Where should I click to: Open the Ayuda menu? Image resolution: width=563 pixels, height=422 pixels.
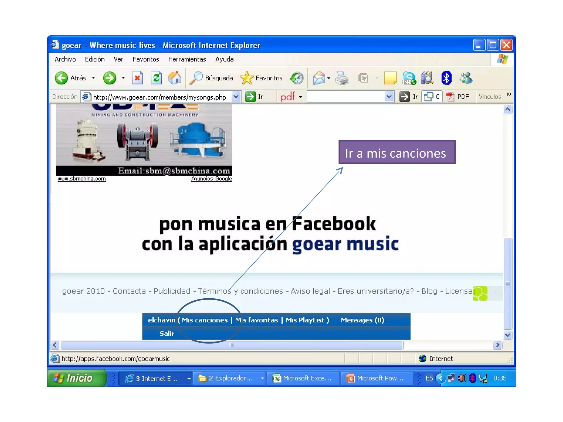tap(224, 59)
